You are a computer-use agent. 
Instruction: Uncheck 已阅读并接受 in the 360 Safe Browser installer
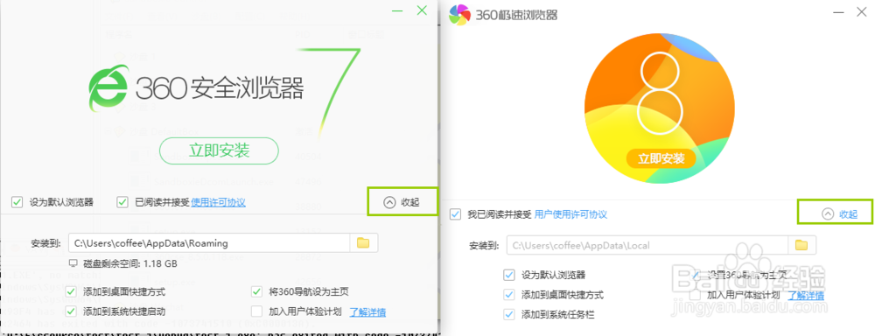point(122,202)
